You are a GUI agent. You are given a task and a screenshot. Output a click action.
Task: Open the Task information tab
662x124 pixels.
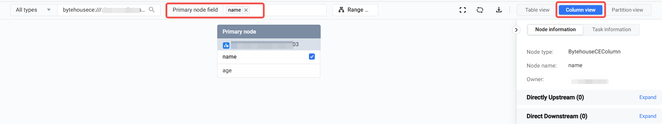tap(611, 29)
